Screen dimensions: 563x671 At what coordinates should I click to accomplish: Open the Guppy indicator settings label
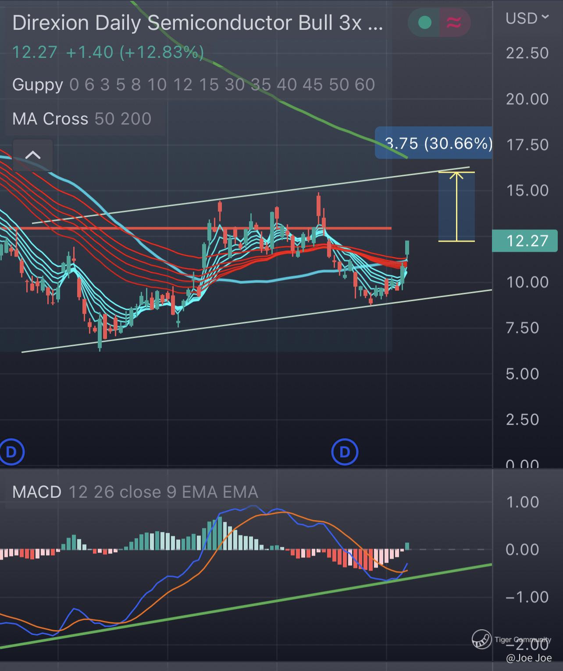(193, 85)
